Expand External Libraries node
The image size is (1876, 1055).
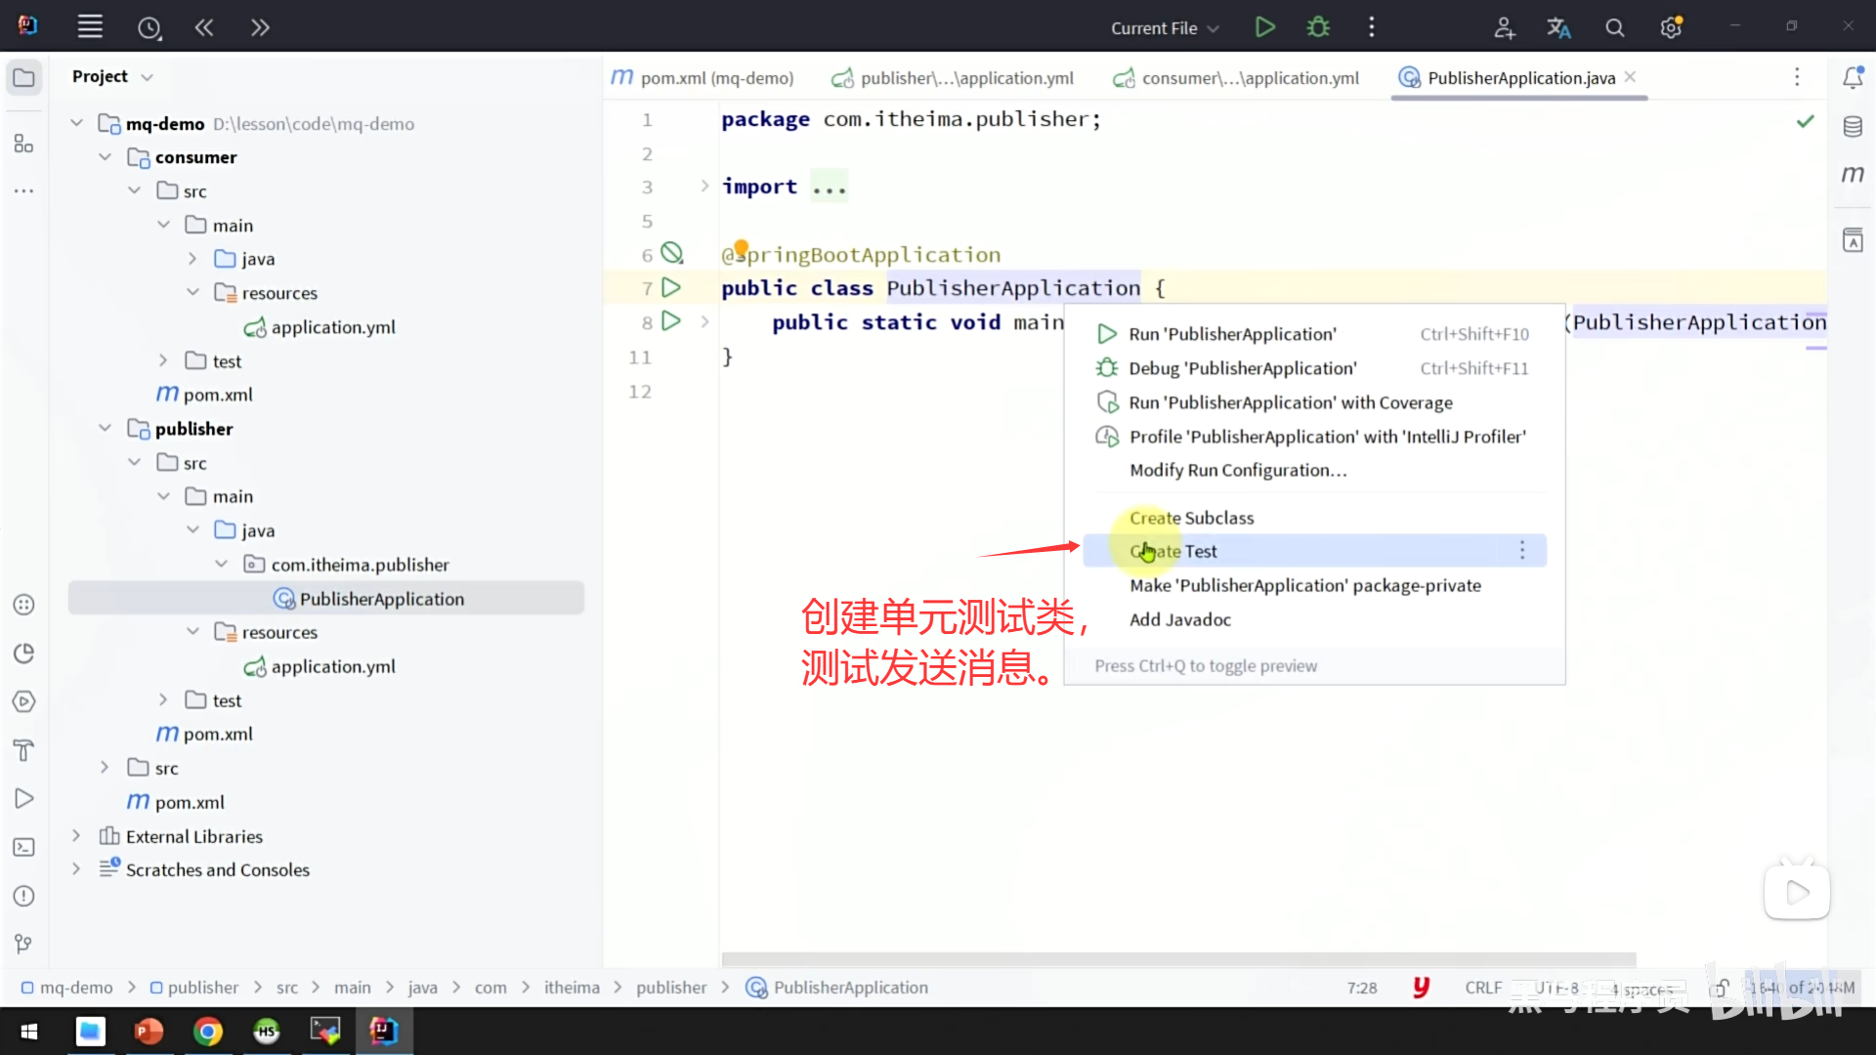tap(76, 836)
